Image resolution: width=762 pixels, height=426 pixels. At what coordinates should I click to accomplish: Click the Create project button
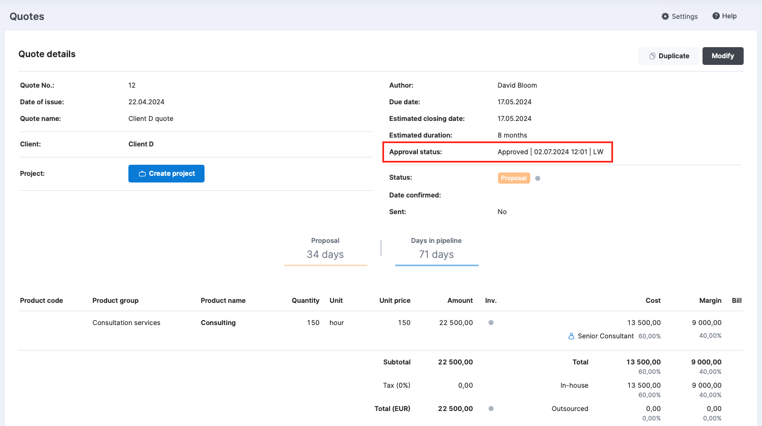tap(166, 174)
